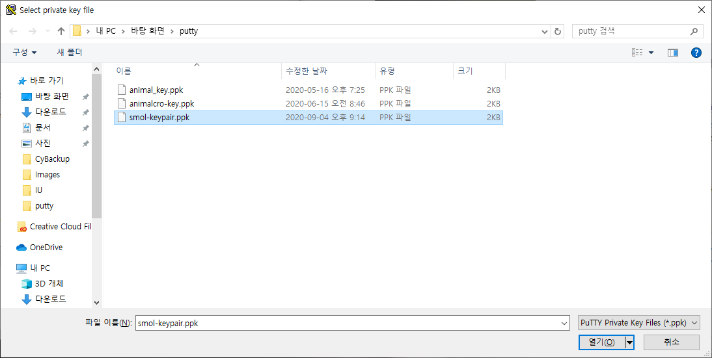The image size is (712, 358).
Task: Select 바탕 화면 in sidebar
Action: (x=51, y=97)
